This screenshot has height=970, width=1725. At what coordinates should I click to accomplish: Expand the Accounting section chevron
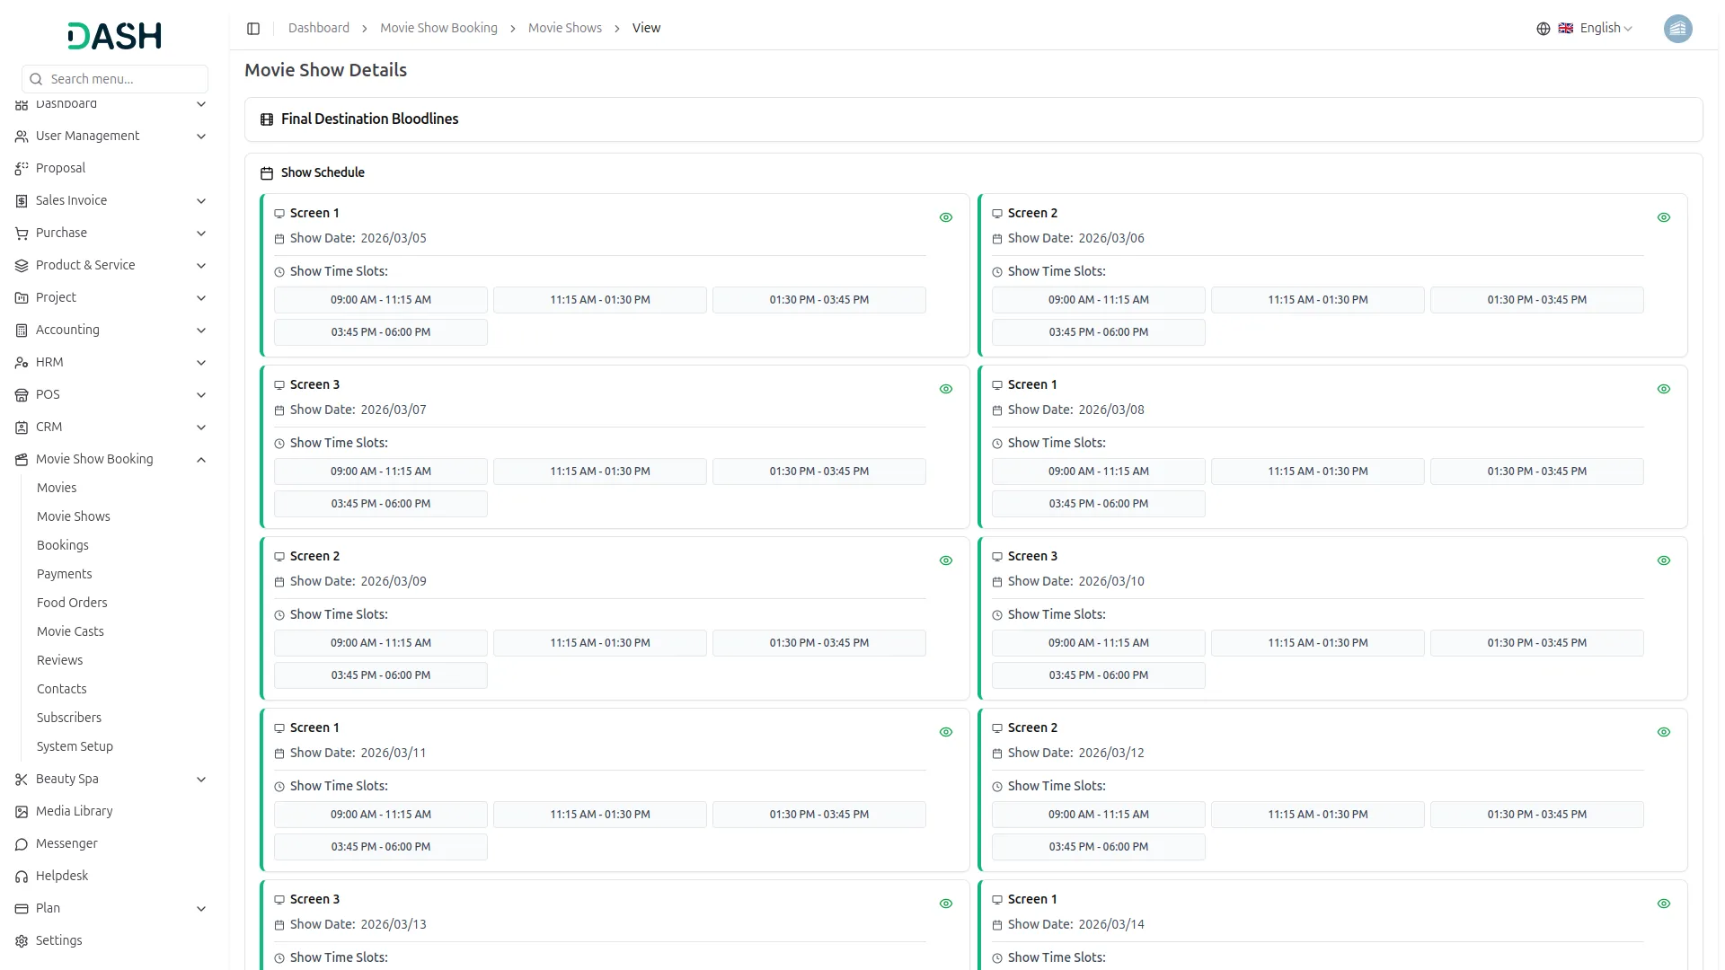(x=201, y=331)
